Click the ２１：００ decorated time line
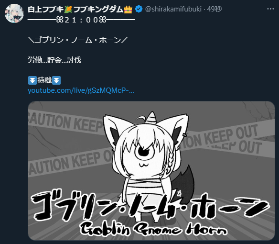 click(81, 20)
